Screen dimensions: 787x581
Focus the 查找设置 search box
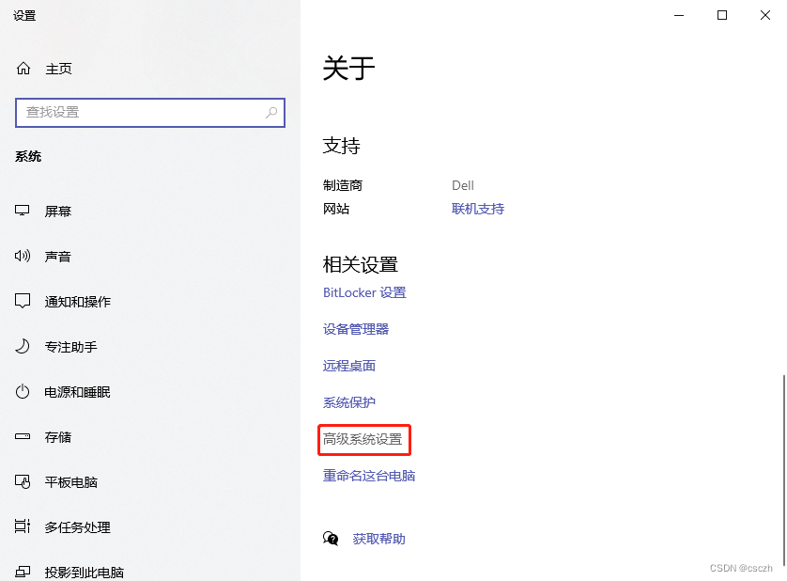click(x=150, y=113)
